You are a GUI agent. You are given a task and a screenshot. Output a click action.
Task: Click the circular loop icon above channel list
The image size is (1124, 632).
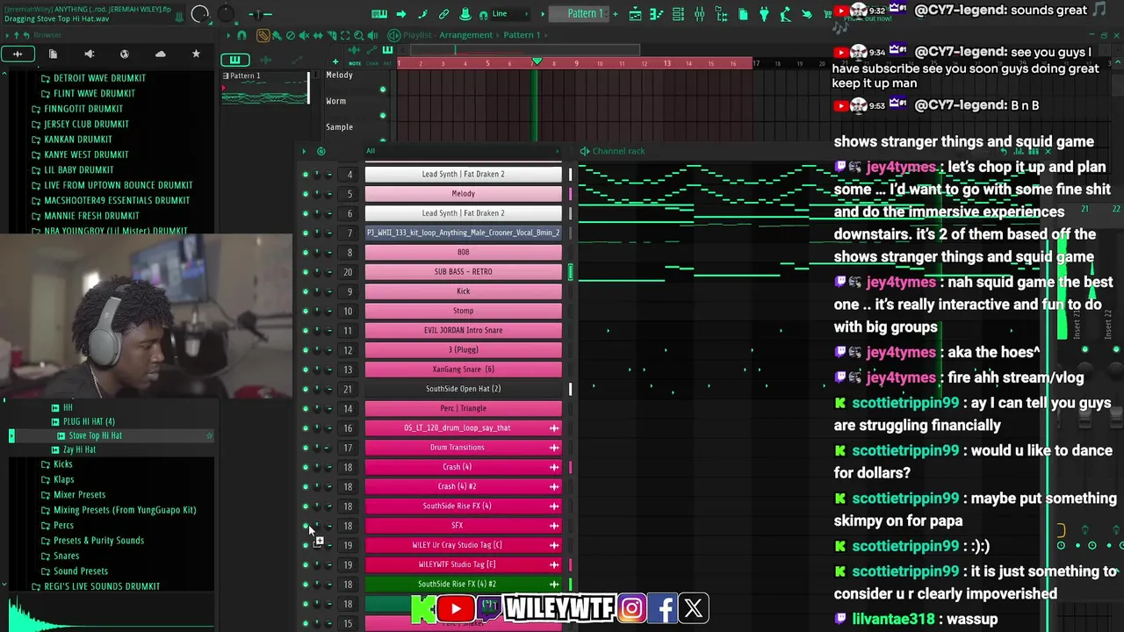coord(321,151)
